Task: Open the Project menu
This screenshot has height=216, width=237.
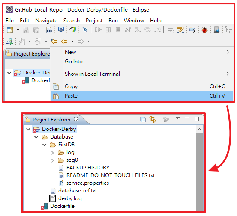Action: tap(94, 21)
